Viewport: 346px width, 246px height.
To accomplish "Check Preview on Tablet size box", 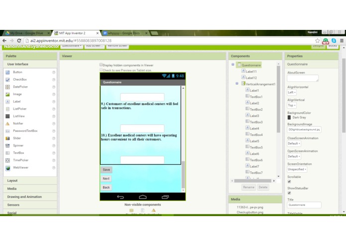I will point(101,70).
